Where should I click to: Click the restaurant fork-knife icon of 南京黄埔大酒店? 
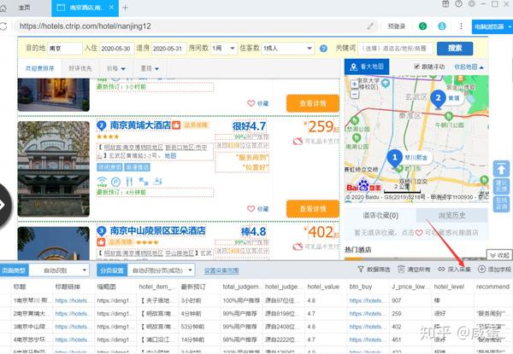point(130,182)
